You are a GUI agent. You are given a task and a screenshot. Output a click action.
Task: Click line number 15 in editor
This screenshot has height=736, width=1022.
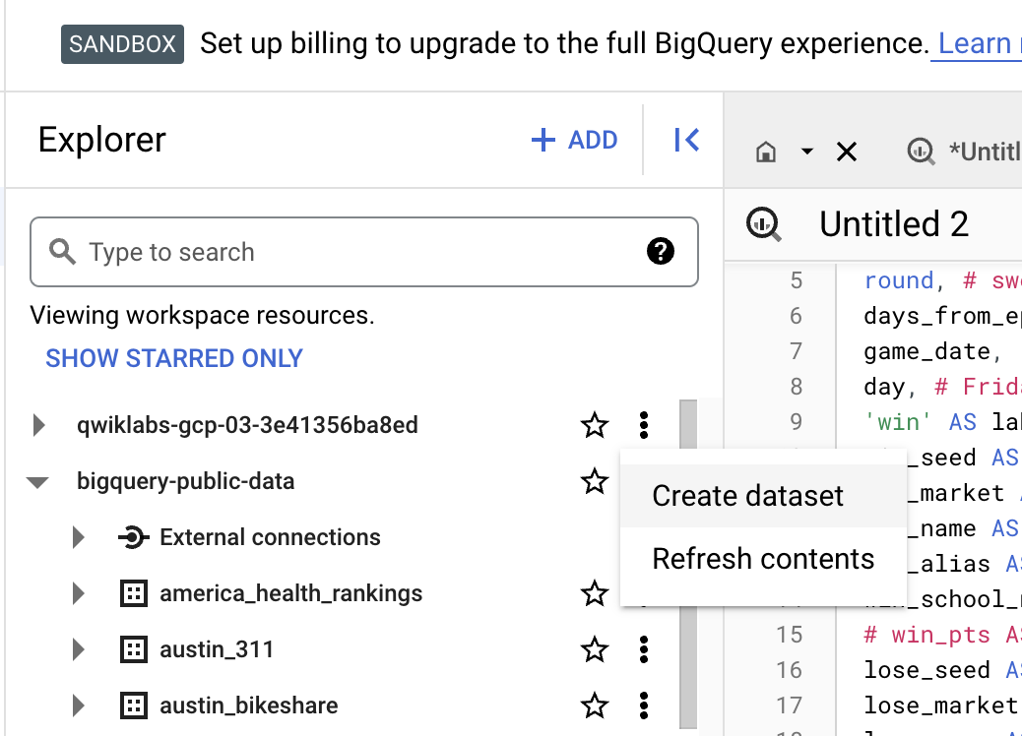(x=789, y=635)
